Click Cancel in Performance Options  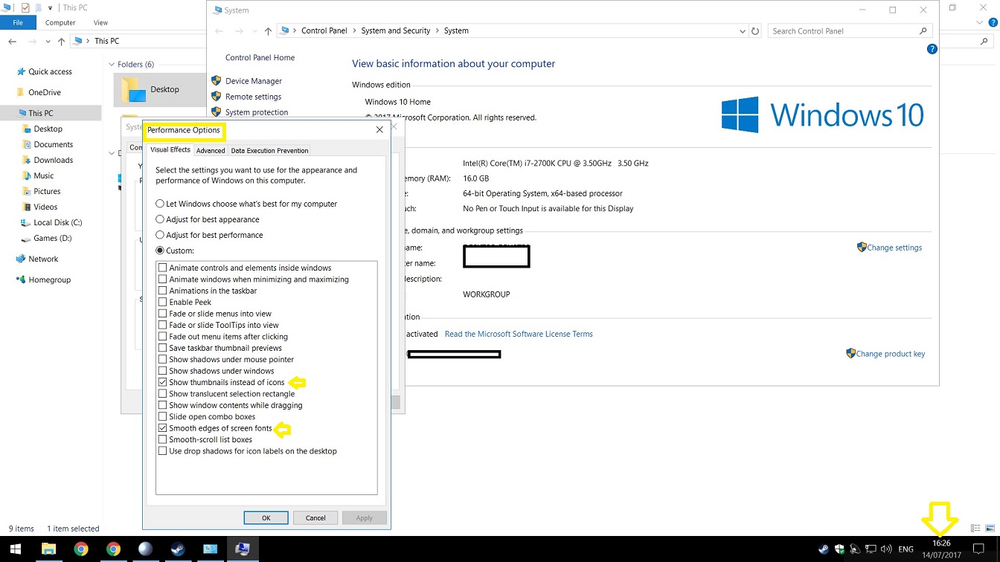click(315, 517)
